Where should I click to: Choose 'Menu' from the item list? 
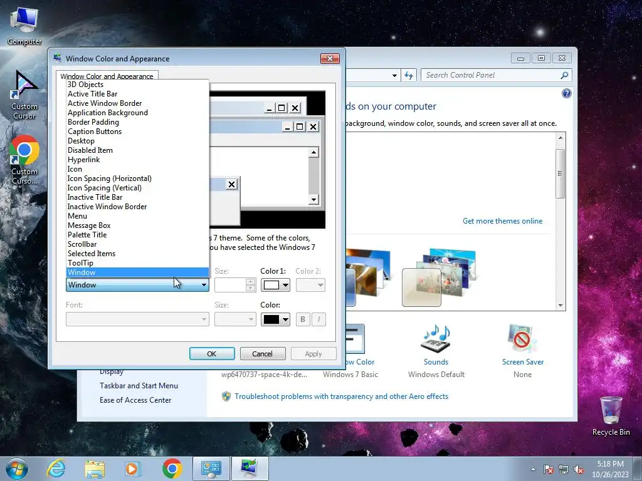click(137, 216)
